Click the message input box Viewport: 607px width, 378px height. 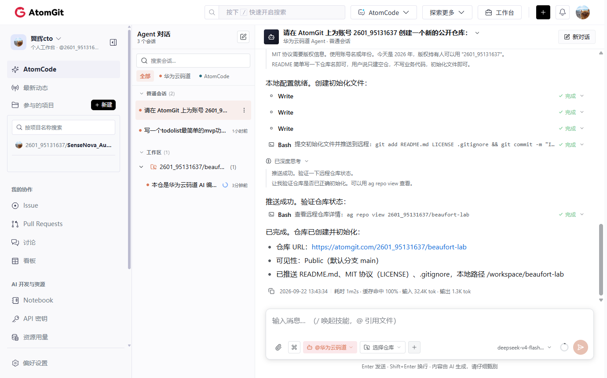(x=429, y=321)
